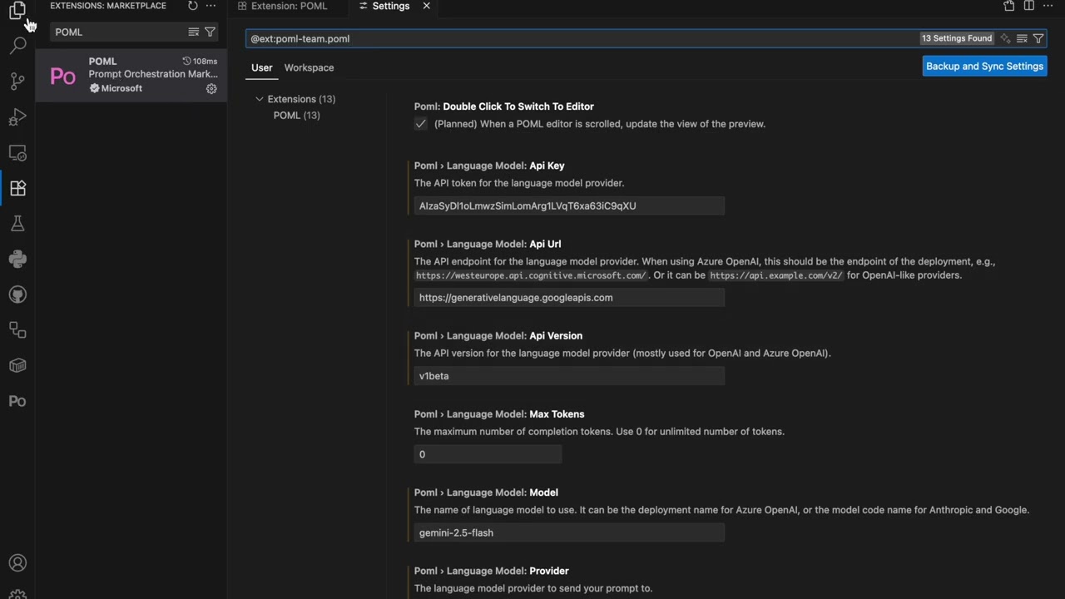1065x599 pixels.
Task: Switch to the Workspace settings tab
Action: tap(309, 67)
